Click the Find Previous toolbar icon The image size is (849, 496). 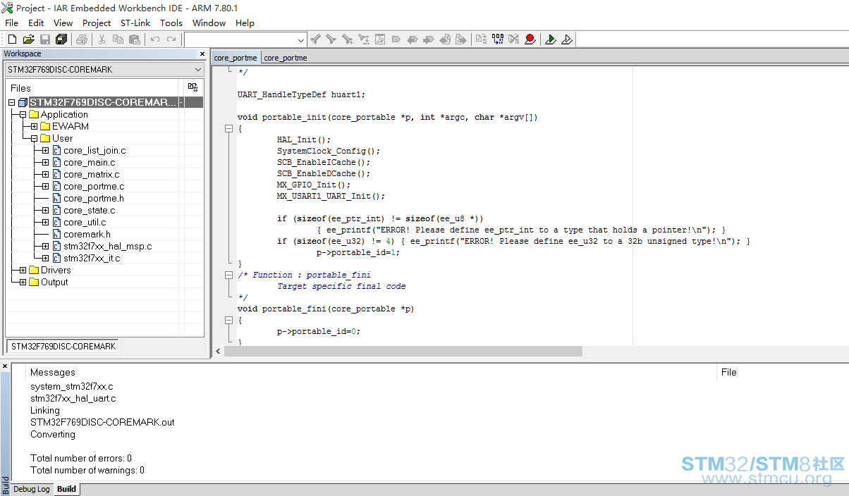(315, 39)
